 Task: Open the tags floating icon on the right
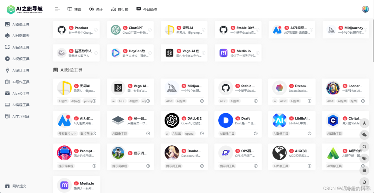click(364, 158)
